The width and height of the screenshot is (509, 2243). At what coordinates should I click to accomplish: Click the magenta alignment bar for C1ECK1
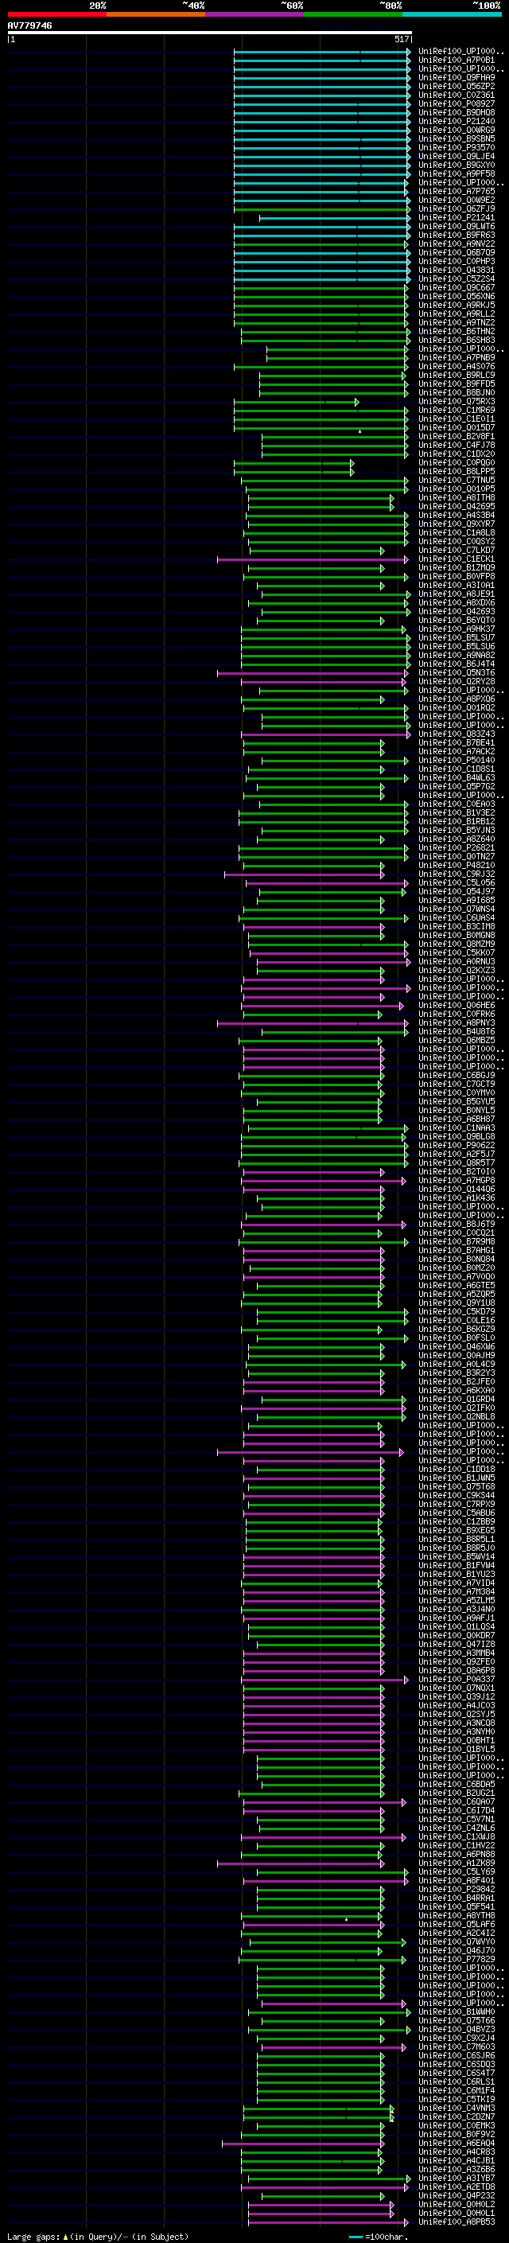tap(313, 559)
